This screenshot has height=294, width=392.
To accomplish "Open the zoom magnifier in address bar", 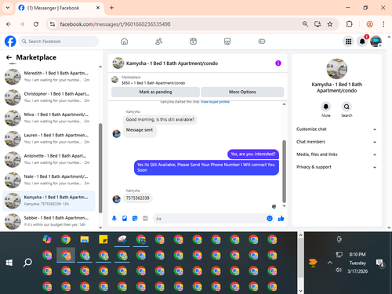I will coord(305,24).
